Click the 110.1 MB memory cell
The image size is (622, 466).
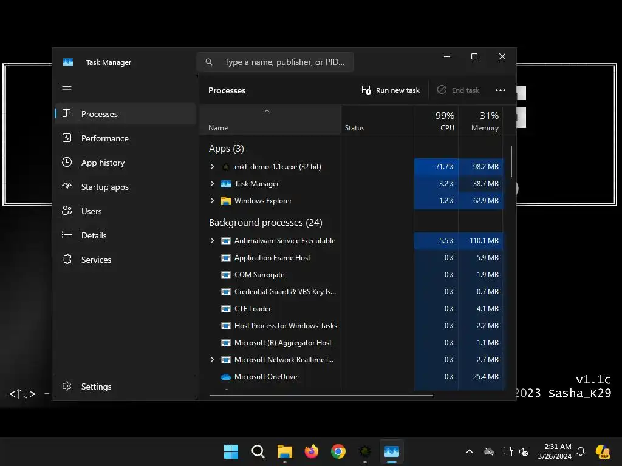coord(481,241)
